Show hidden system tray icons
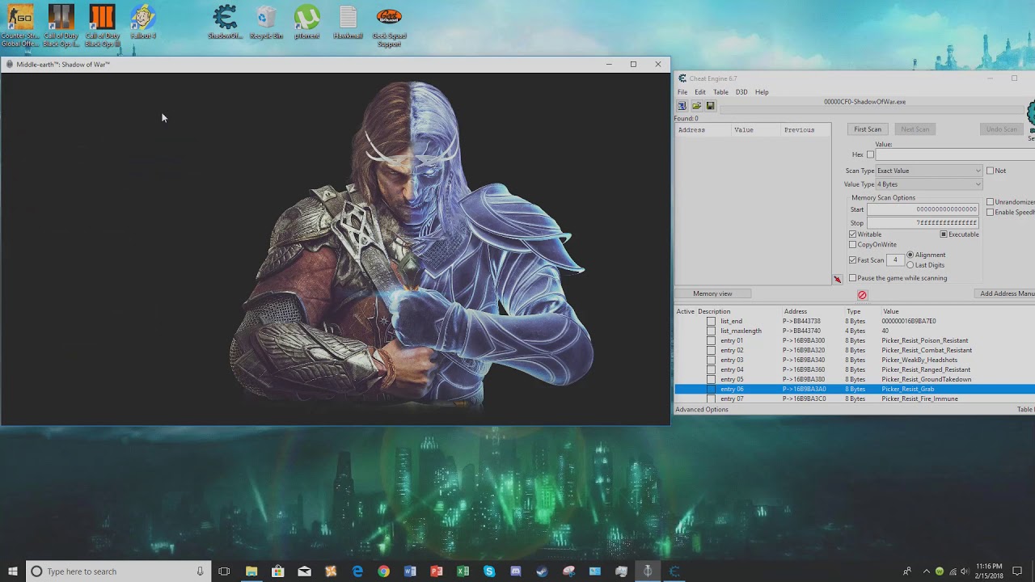This screenshot has width=1035, height=582. pos(927,571)
